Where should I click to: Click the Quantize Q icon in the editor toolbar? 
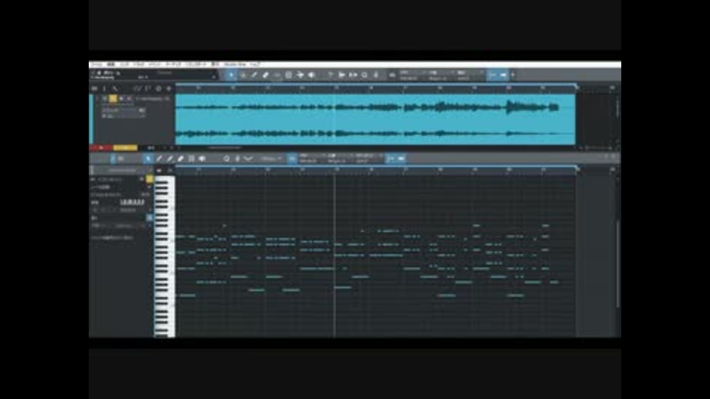click(226, 159)
